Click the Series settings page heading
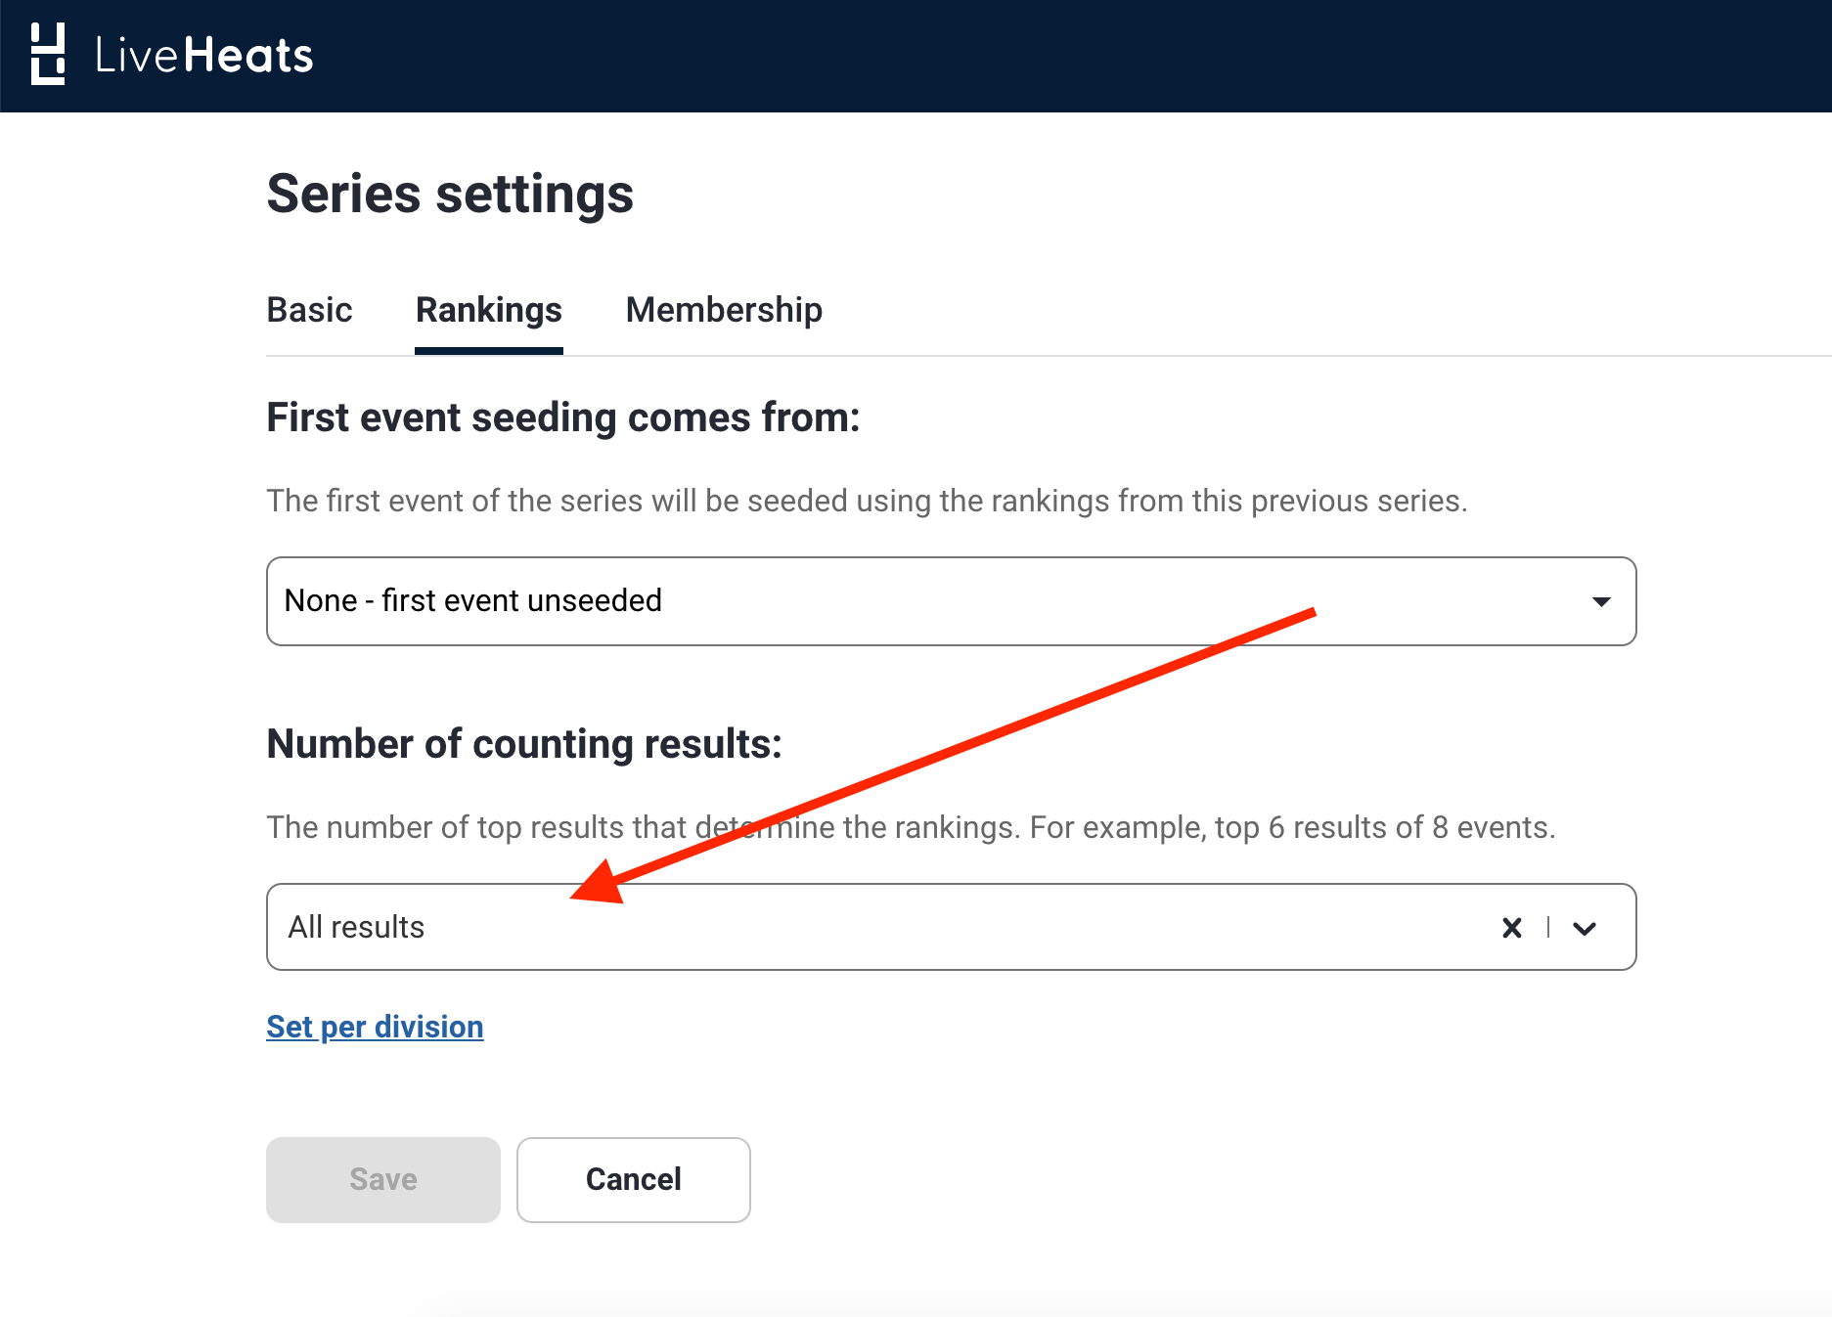 click(x=450, y=194)
